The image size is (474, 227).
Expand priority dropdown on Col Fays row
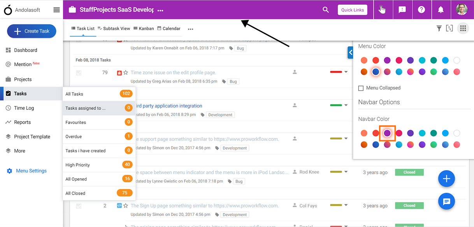[x=346, y=205]
